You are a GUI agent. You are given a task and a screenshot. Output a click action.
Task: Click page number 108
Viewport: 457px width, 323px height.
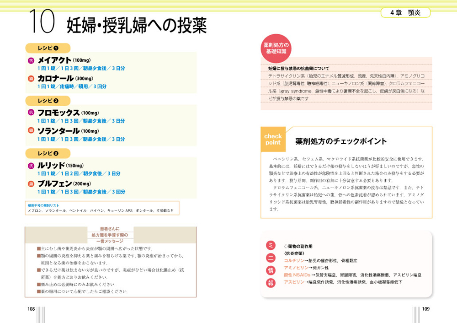point(31,309)
